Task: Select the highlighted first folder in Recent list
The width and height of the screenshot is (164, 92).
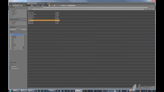Action: click(x=16, y=34)
